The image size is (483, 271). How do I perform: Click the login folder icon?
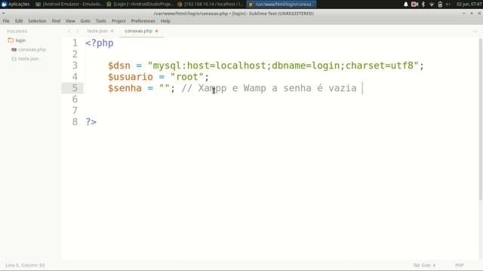[11, 40]
